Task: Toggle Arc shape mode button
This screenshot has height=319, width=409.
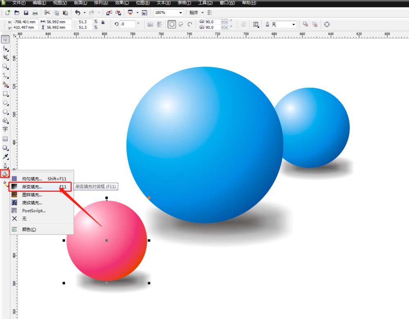Action: [x=190, y=24]
